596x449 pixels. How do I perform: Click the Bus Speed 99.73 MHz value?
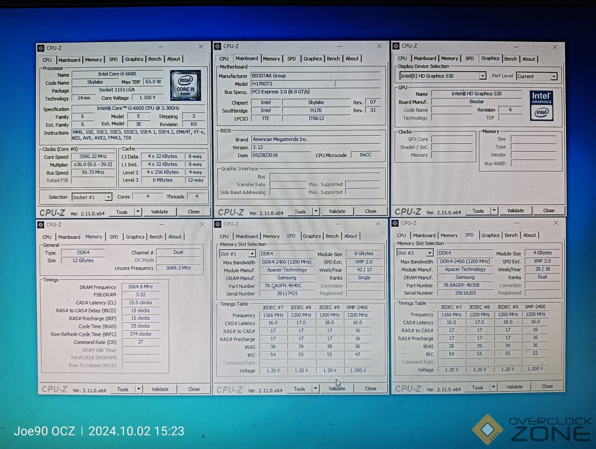(x=93, y=172)
